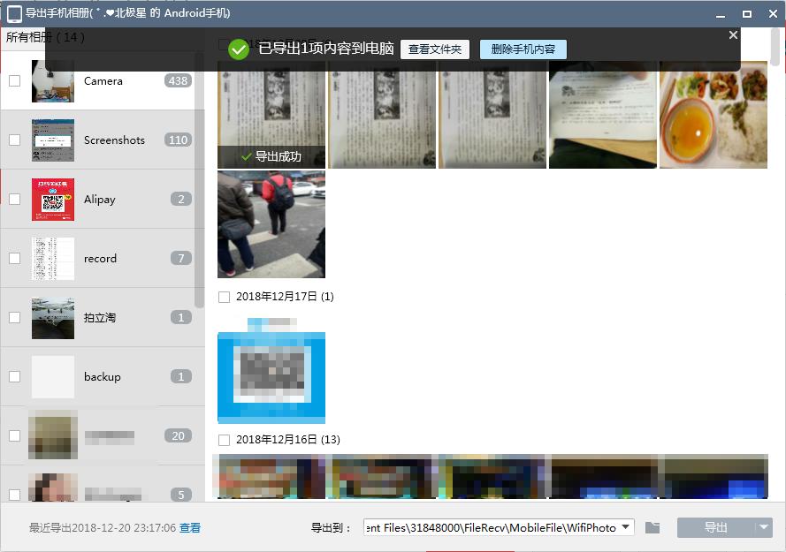Image resolution: width=786 pixels, height=552 pixels.
Task: Open recent exports via the 查看 link
Action: pos(189,526)
